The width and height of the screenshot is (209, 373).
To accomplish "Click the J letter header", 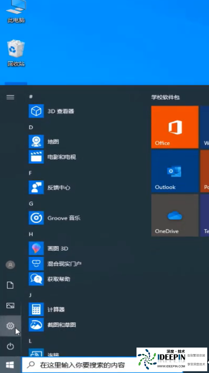I will (x=30, y=295).
